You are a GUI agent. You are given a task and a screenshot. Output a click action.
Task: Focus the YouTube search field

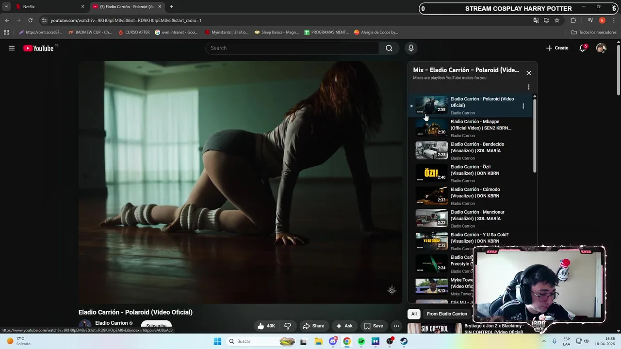(x=292, y=48)
